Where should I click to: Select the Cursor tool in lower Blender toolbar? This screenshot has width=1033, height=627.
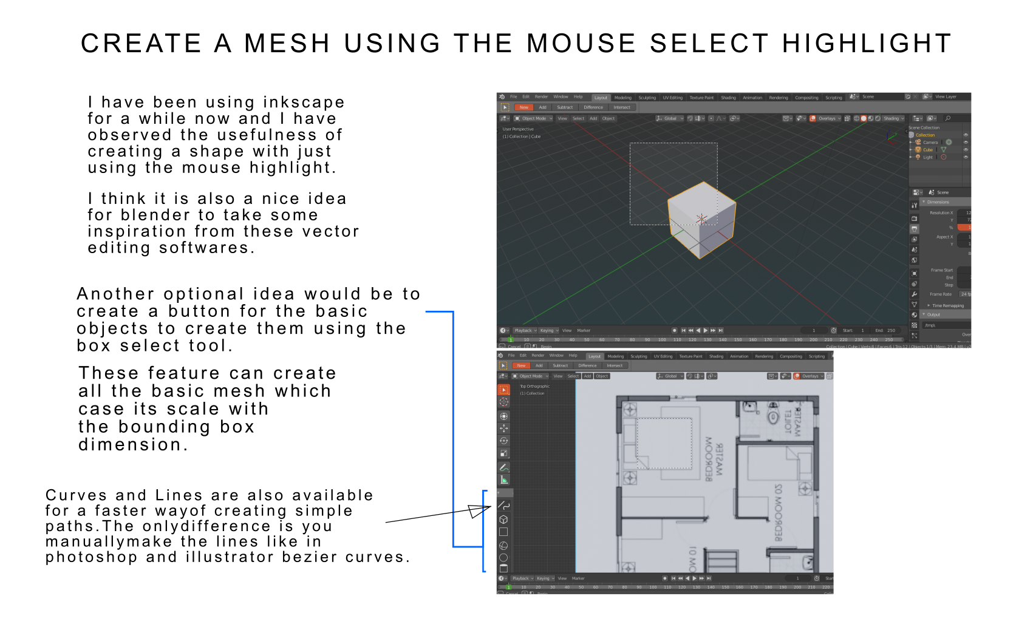coord(504,402)
